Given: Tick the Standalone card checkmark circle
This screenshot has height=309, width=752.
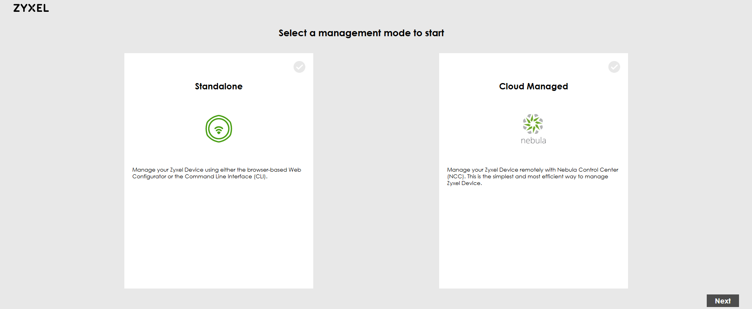Looking at the screenshot, I should coord(299,67).
